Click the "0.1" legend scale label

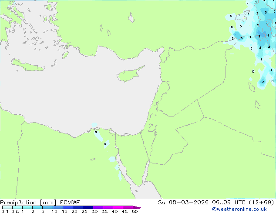[x=5, y=211]
